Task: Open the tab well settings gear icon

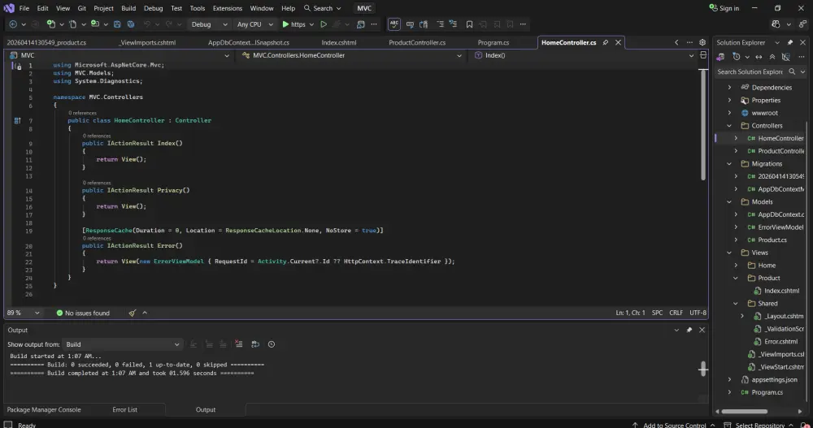Action: 702,42
